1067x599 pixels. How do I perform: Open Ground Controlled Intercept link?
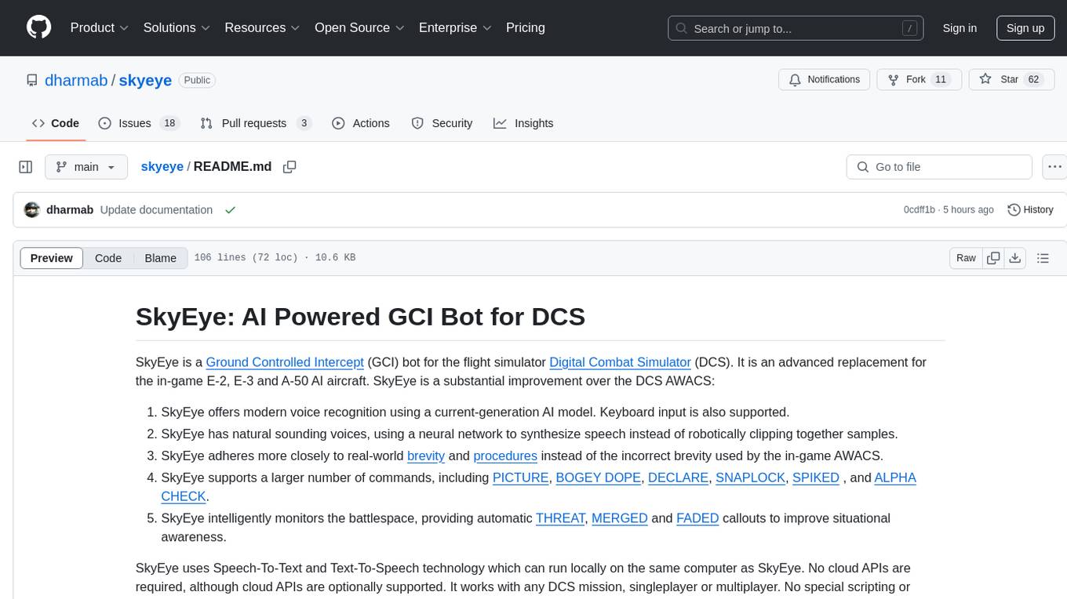285,362
